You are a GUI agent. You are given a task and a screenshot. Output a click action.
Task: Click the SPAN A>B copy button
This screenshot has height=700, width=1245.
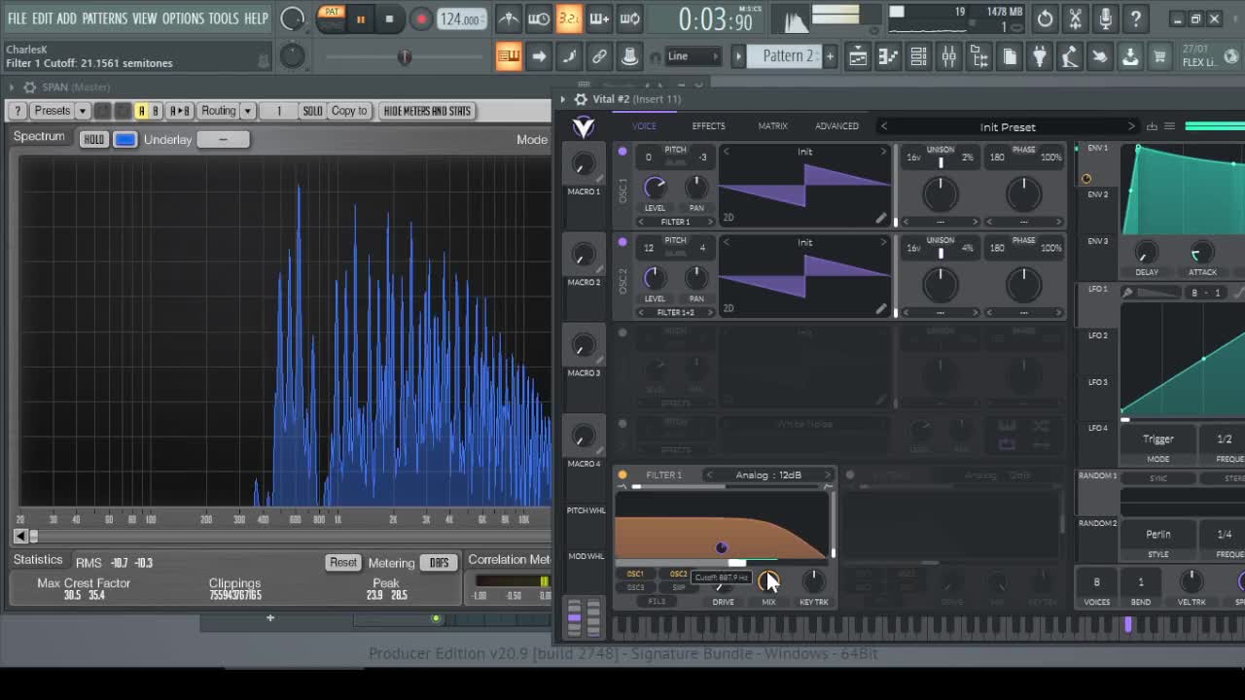[x=180, y=111]
